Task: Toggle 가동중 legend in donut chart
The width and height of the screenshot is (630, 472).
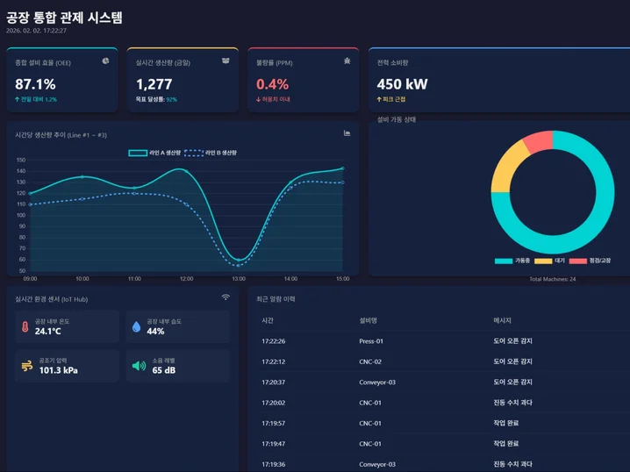Action: coord(514,261)
